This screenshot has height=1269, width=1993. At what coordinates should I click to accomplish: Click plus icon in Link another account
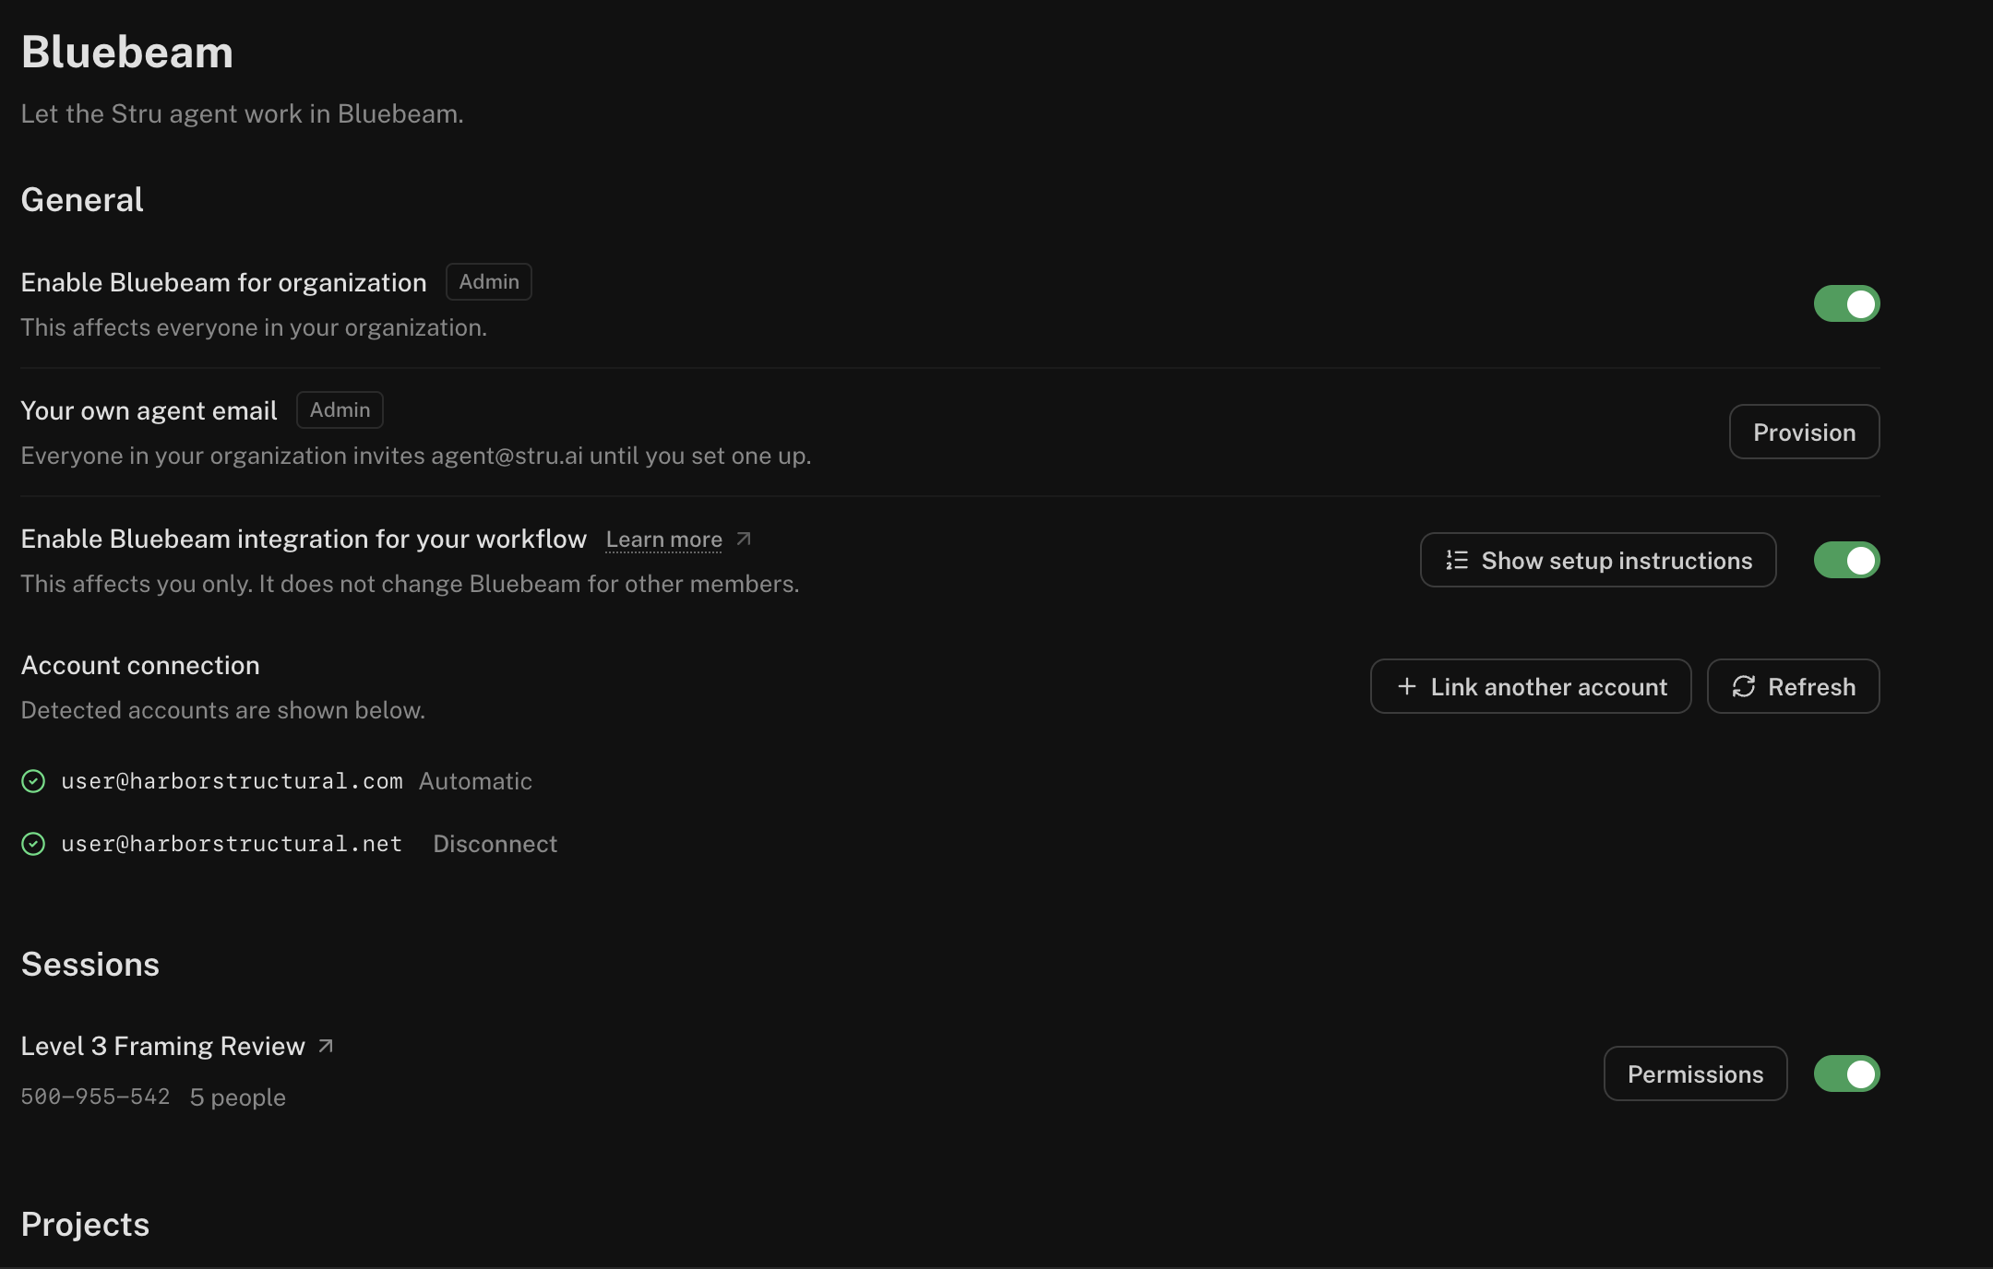[x=1407, y=686]
